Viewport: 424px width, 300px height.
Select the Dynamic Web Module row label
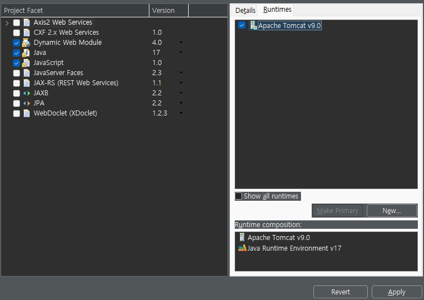(x=67, y=43)
